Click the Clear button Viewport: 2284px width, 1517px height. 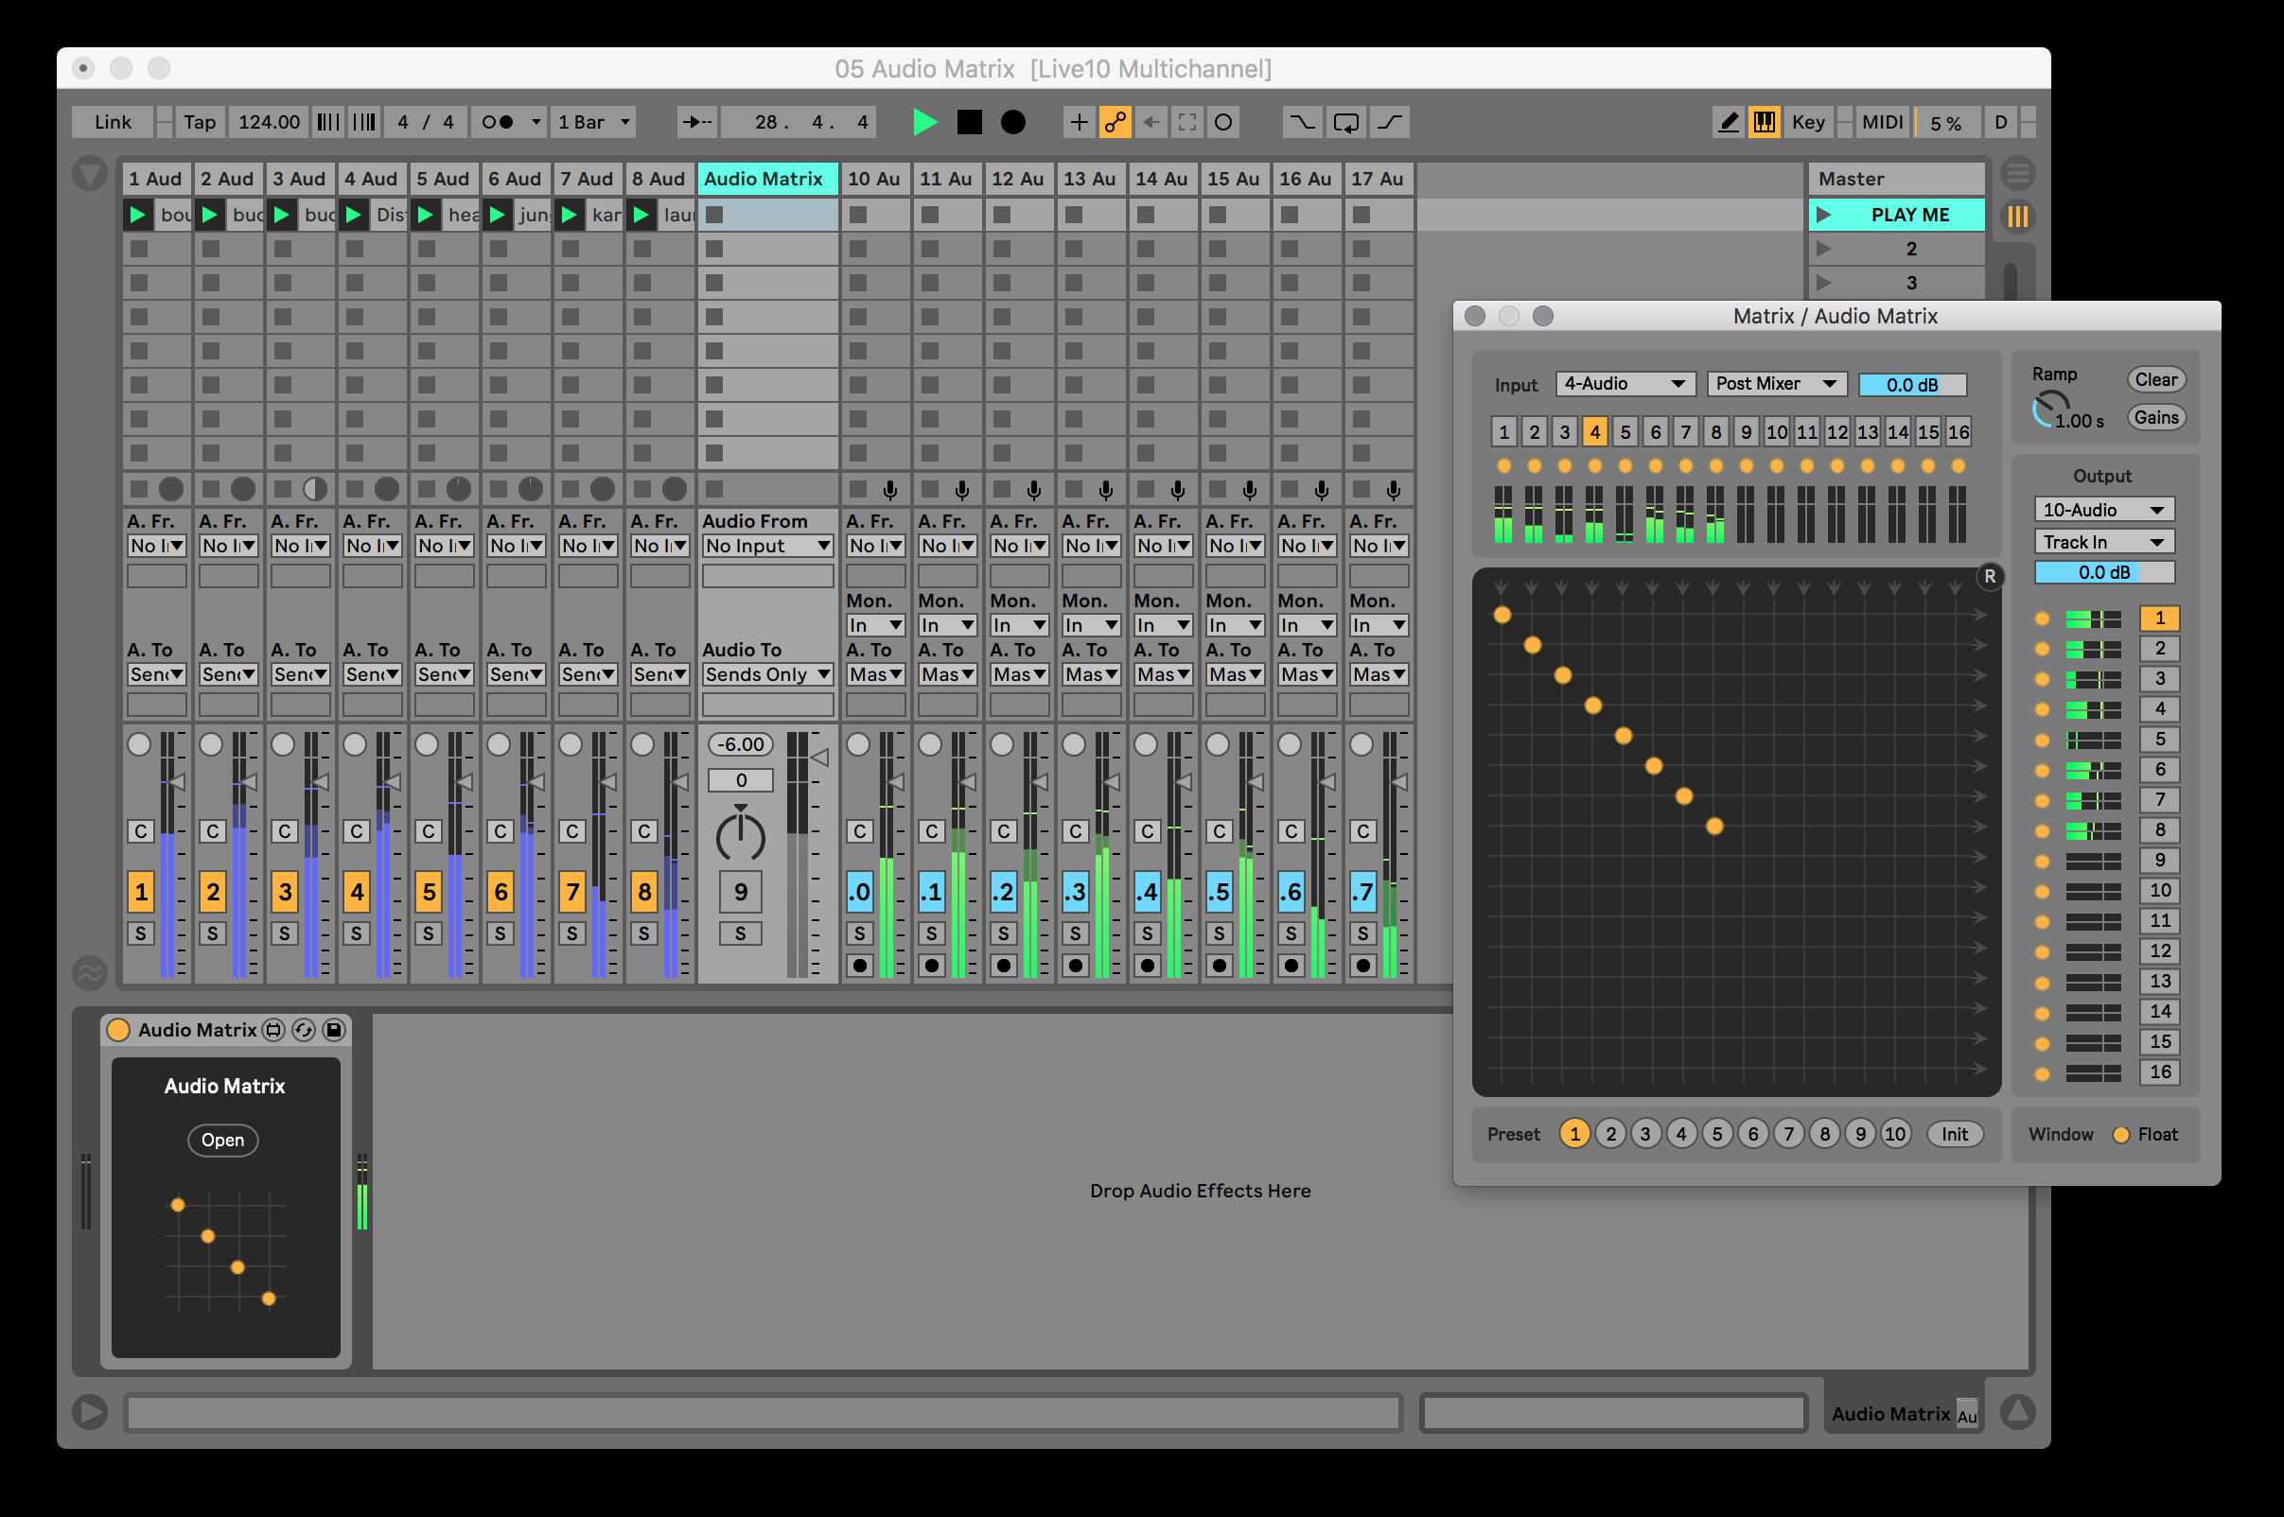coord(2156,379)
